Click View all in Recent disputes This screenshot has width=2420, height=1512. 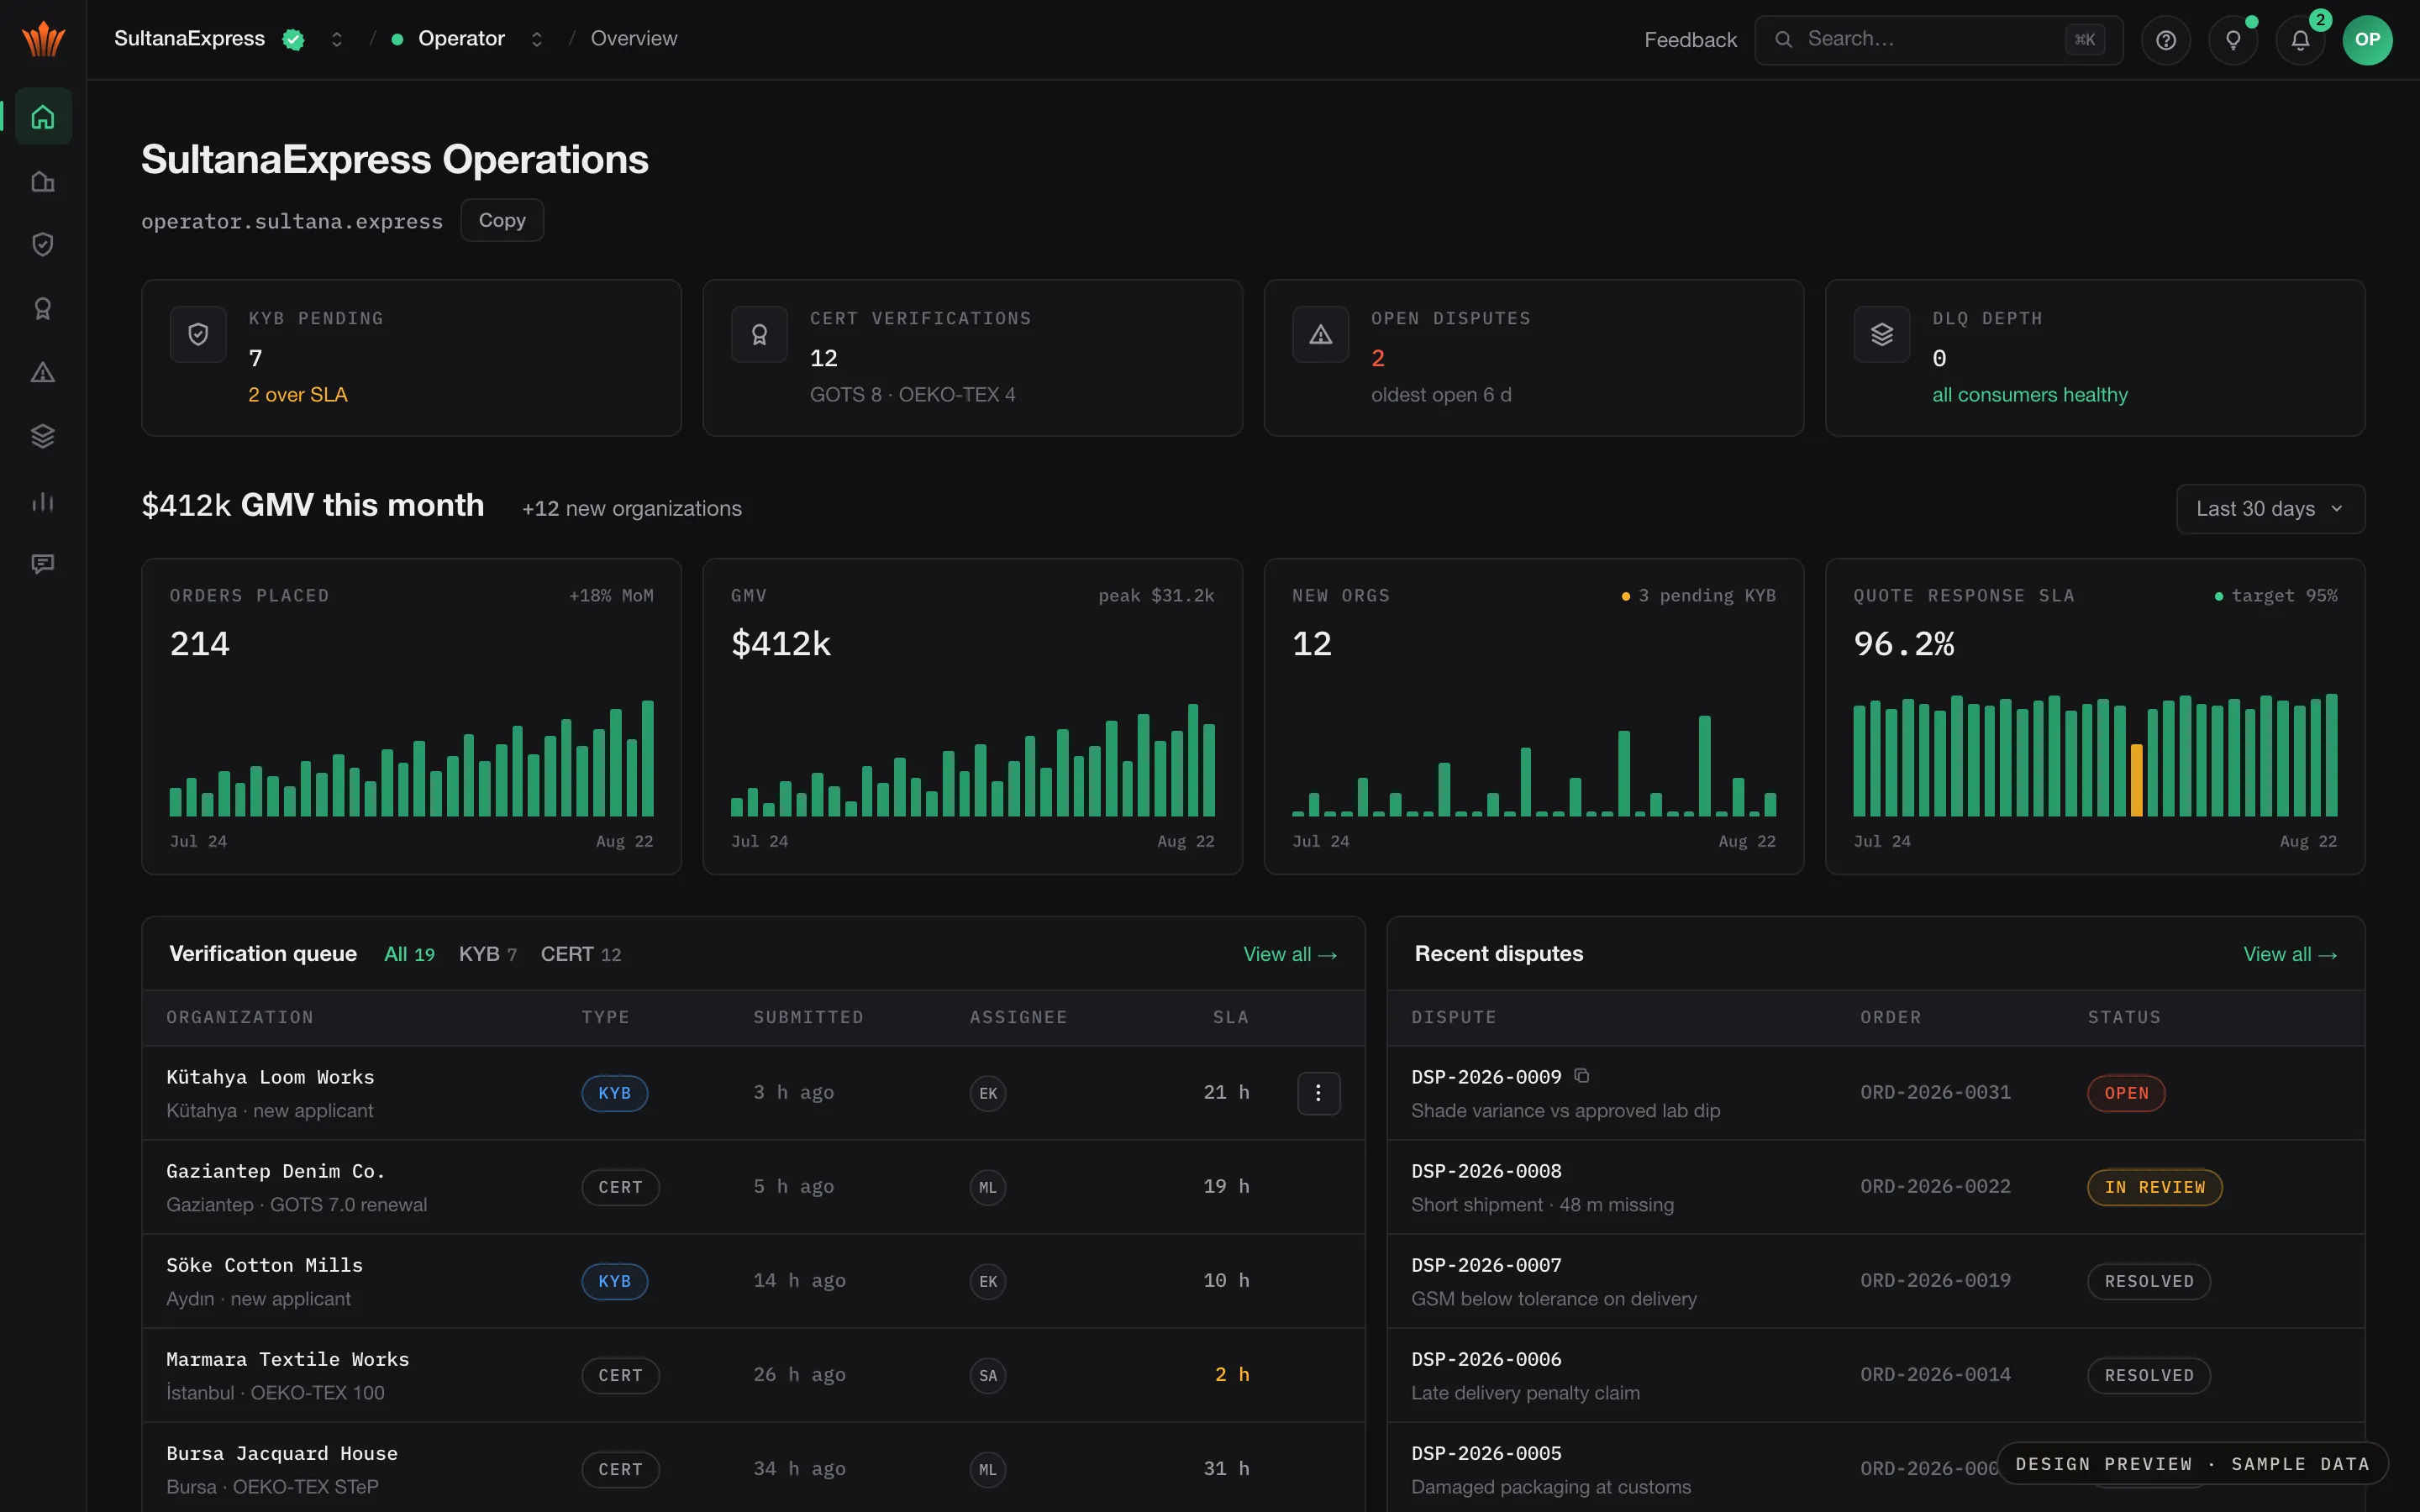[x=2290, y=954]
